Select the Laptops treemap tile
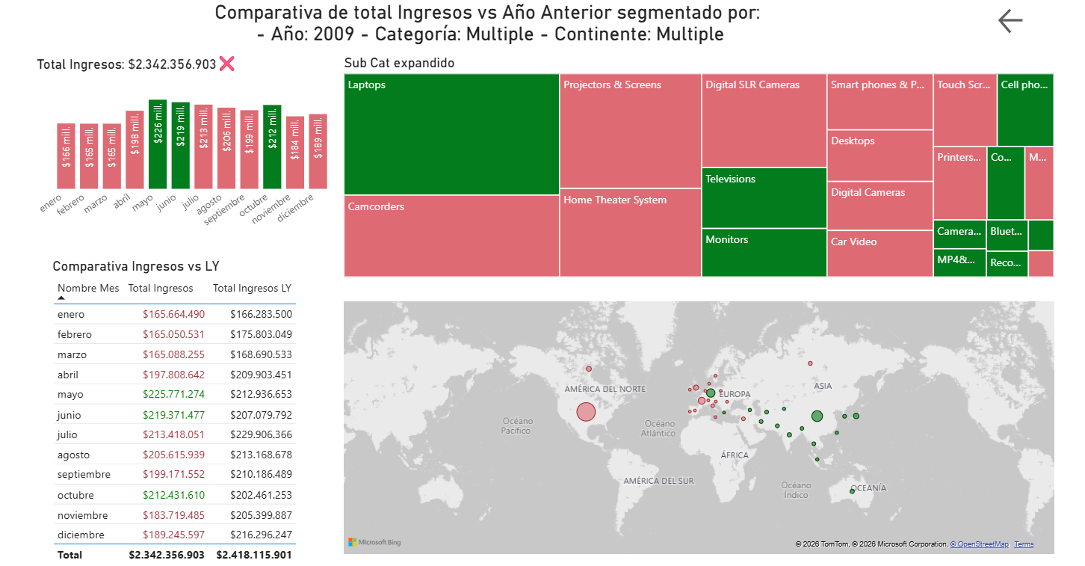 pyautogui.click(x=451, y=135)
